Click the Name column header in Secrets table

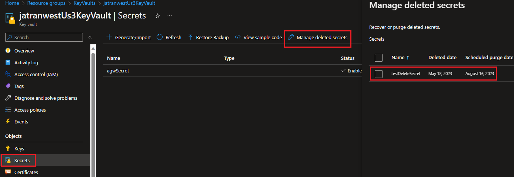coord(113,58)
